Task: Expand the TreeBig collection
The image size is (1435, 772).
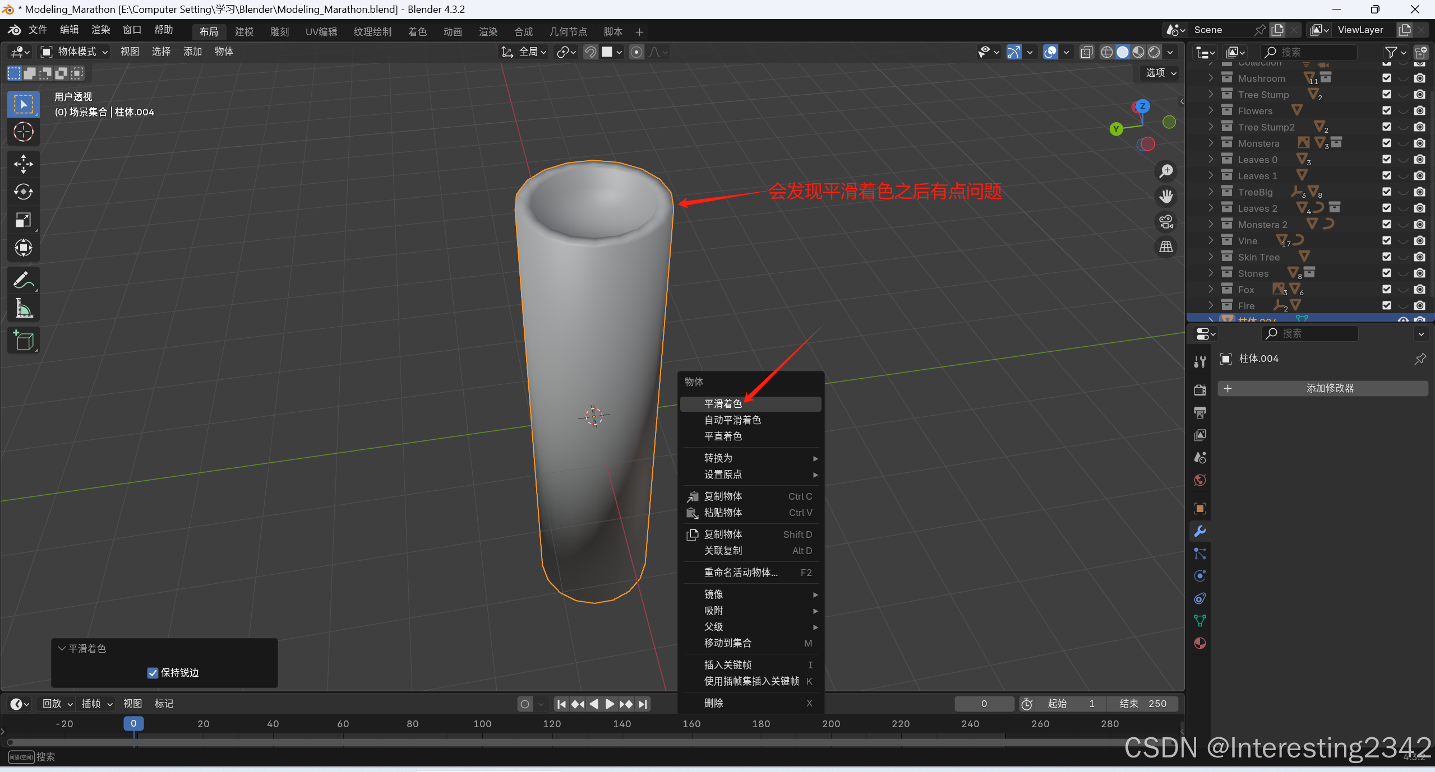Action: click(1211, 192)
